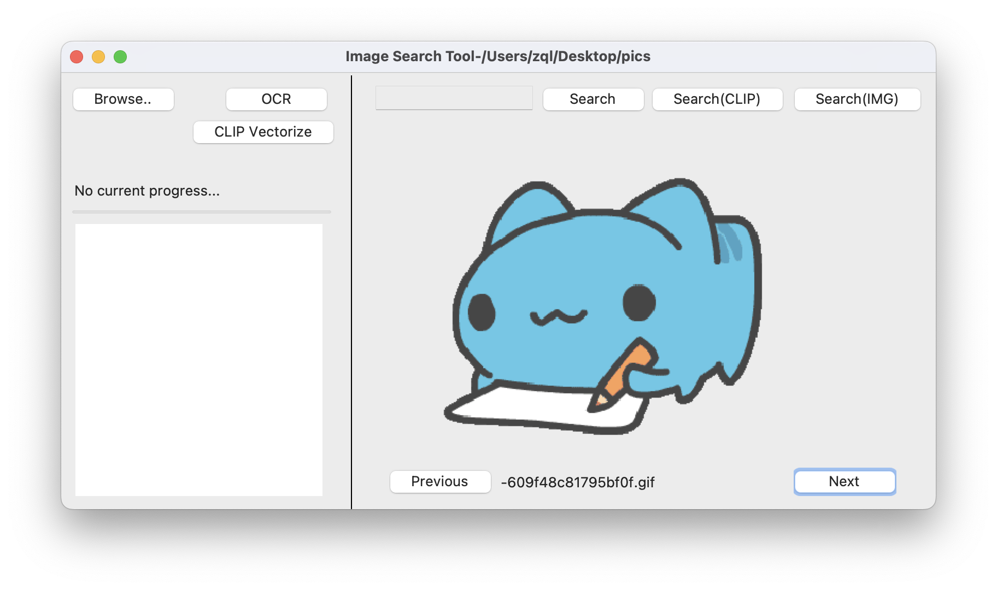Click inside the search text field
The width and height of the screenshot is (997, 590).
(x=454, y=98)
